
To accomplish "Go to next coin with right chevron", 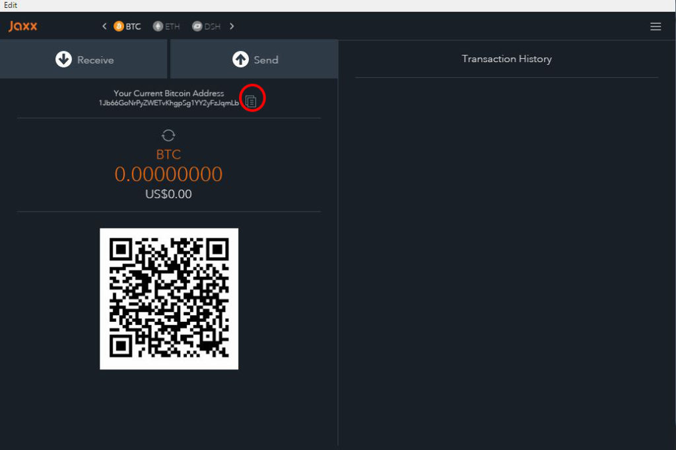I will [x=232, y=26].
